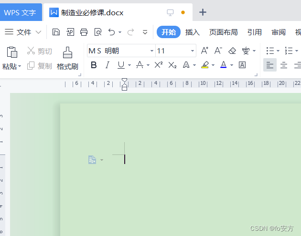Apply superscript X² formatting
Viewport: 301px width, 236px height.
[159, 65]
